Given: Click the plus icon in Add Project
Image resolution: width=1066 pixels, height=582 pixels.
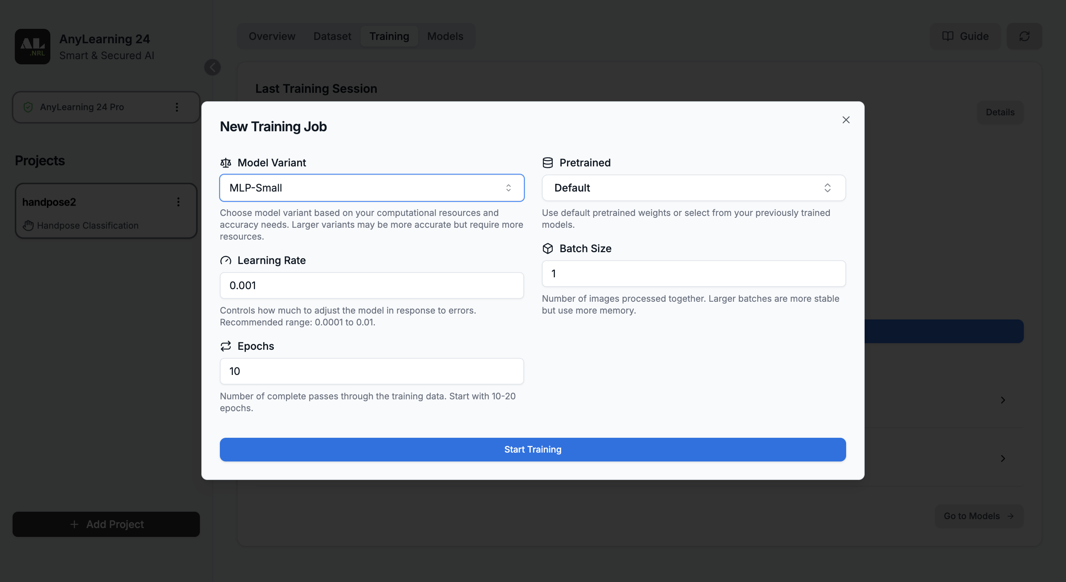Looking at the screenshot, I should click(74, 524).
